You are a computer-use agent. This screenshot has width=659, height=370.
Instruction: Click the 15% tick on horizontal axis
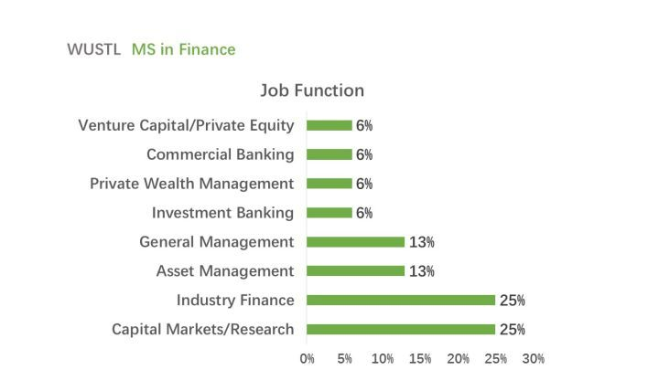(420, 359)
